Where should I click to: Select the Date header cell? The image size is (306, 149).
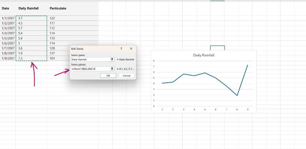pyautogui.click(x=8, y=8)
